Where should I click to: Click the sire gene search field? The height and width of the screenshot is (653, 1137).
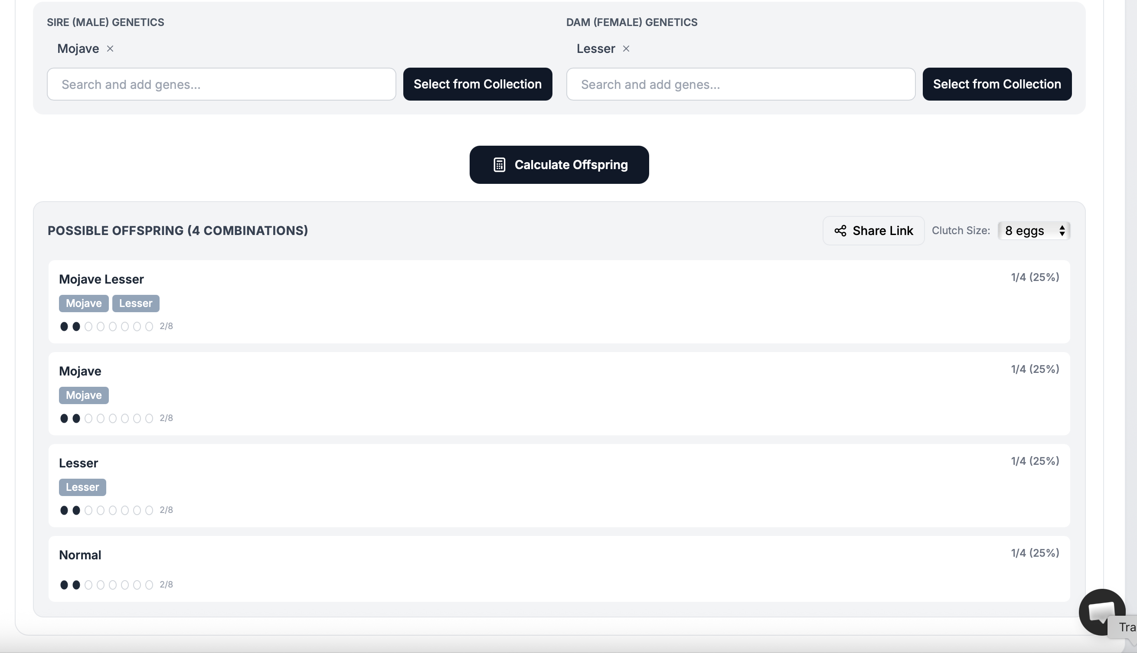(221, 84)
